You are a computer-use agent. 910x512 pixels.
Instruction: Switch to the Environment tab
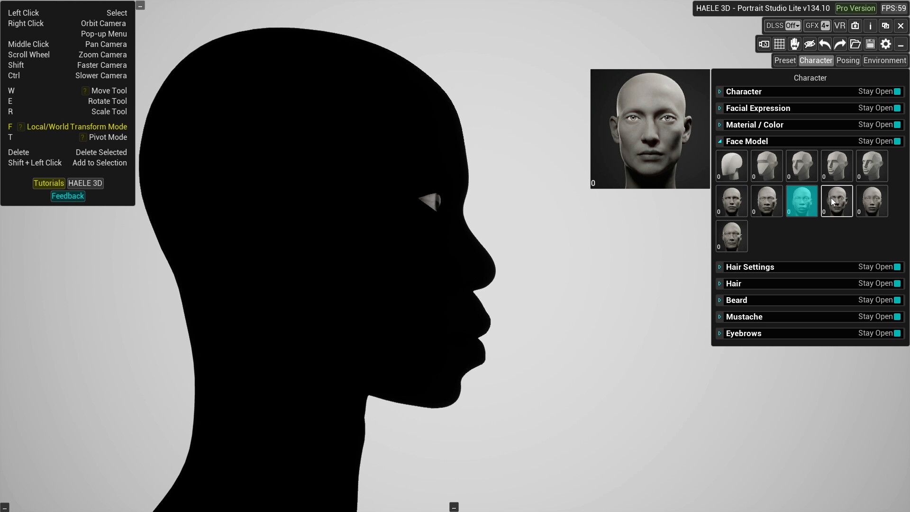coord(885,60)
